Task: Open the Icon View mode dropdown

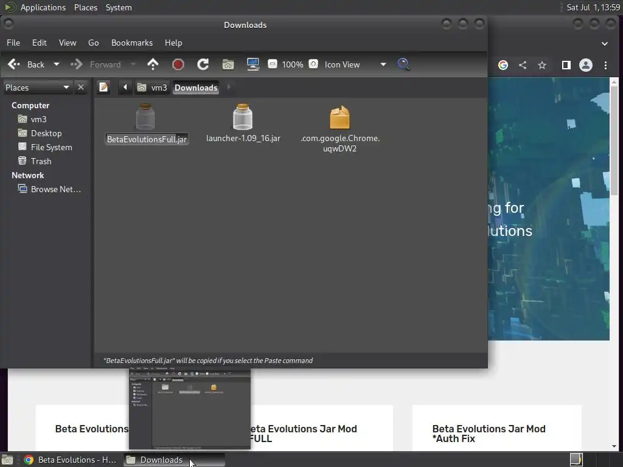Action: pyautogui.click(x=355, y=64)
